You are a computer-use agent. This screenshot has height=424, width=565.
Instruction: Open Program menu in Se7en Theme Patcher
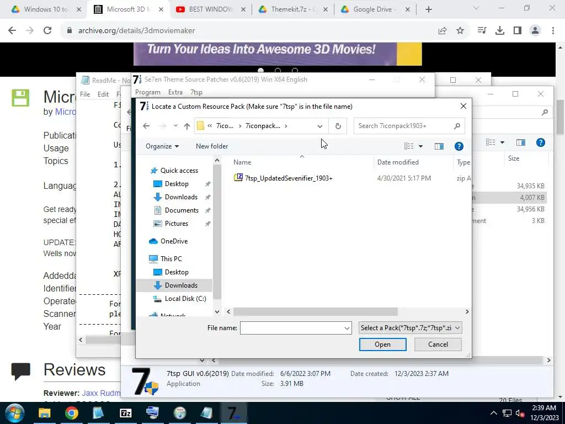[148, 92]
